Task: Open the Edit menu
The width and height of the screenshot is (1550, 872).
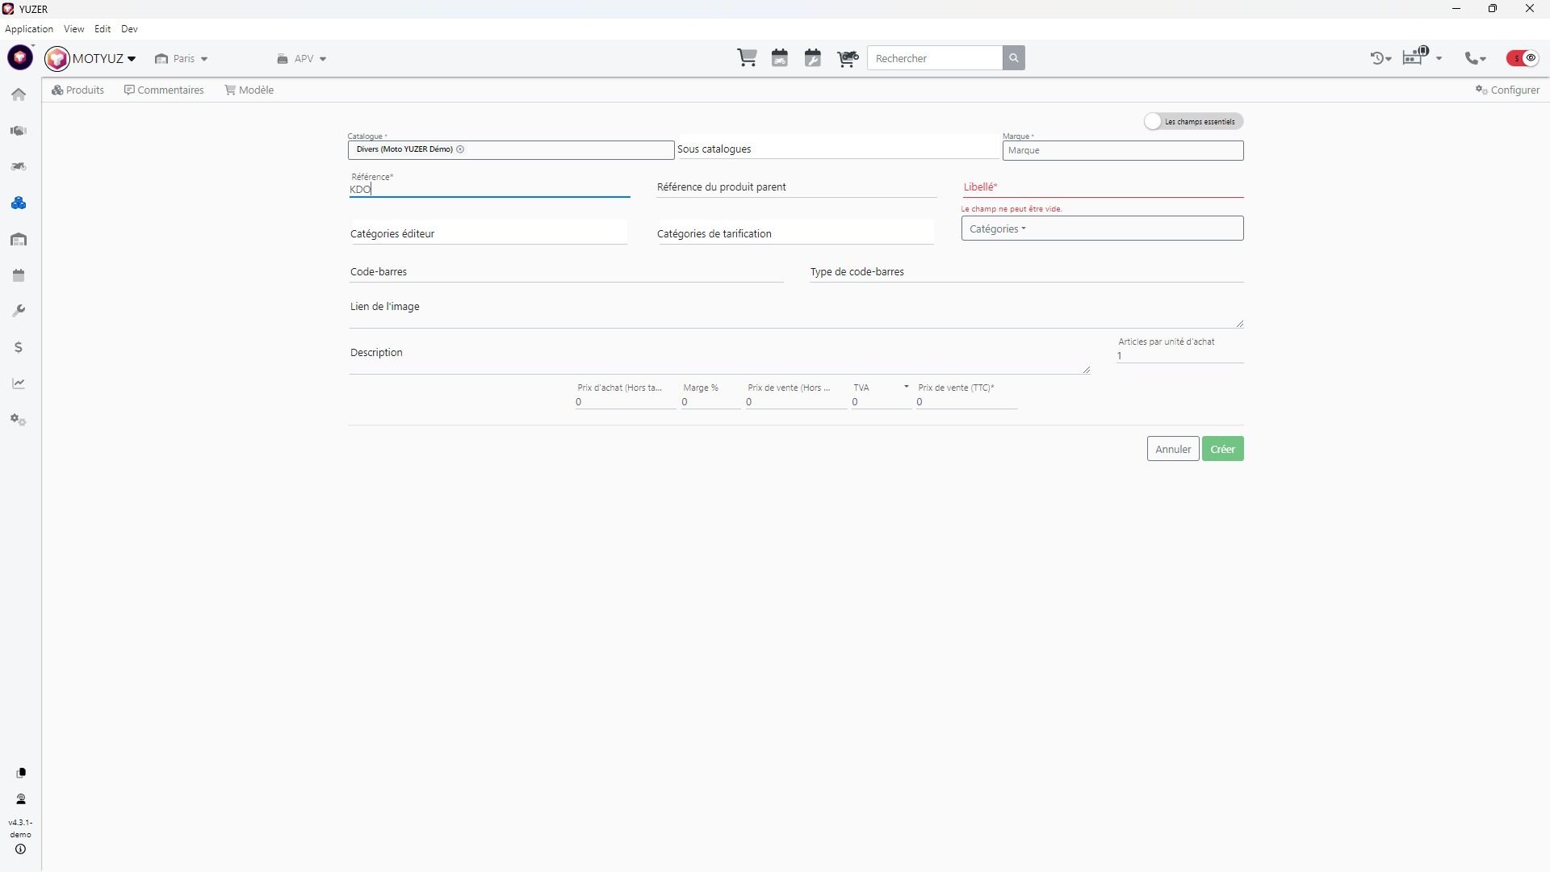Action: pyautogui.click(x=102, y=29)
